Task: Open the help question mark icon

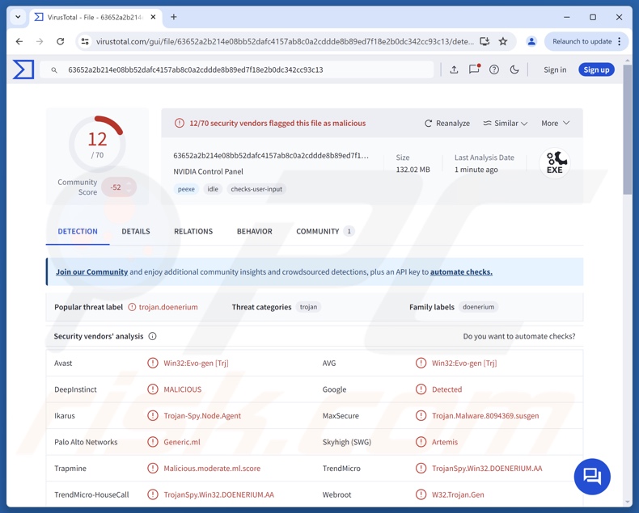Action: pos(494,69)
